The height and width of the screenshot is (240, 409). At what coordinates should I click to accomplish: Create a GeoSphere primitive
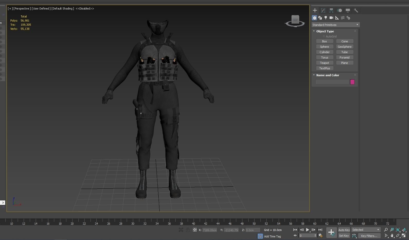(x=344, y=47)
